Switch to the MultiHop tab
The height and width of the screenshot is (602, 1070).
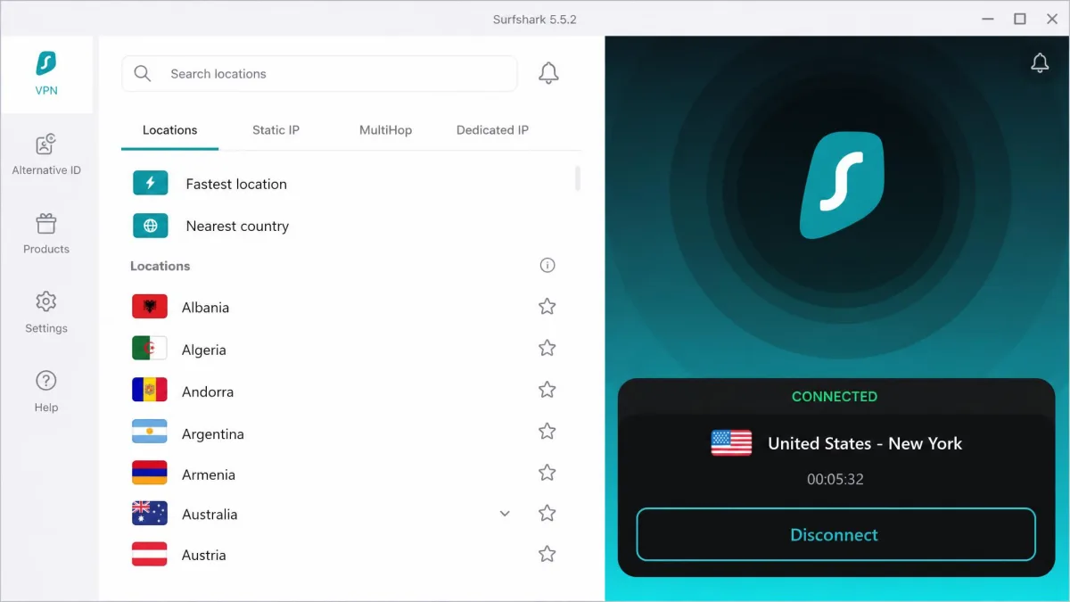point(385,130)
